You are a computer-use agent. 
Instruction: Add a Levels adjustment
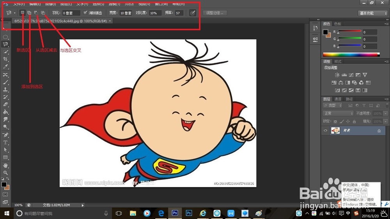[x=344, y=75]
